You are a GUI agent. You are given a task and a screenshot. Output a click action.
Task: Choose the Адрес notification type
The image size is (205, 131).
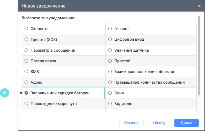(x=26, y=82)
